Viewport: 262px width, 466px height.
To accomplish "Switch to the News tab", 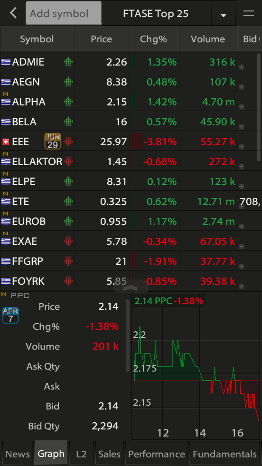I will coord(17,454).
